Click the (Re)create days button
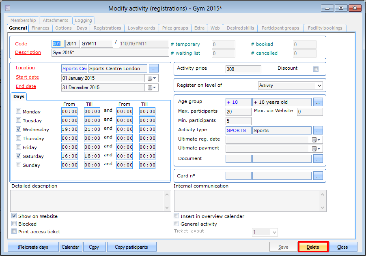The width and height of the screenshot is (366, 256). tap(33, 247)
